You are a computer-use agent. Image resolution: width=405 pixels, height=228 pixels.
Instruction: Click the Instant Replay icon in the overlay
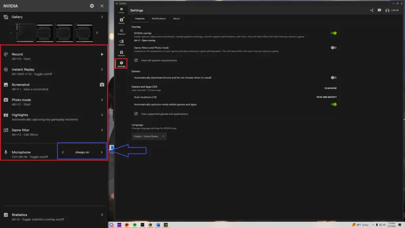point(6,70)
